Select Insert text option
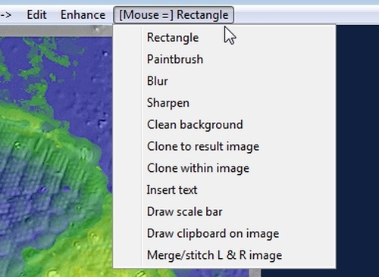 (x=224, y=190)
